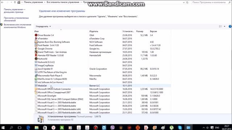Click the 52,2 МБ size cell

coord(144,35)
